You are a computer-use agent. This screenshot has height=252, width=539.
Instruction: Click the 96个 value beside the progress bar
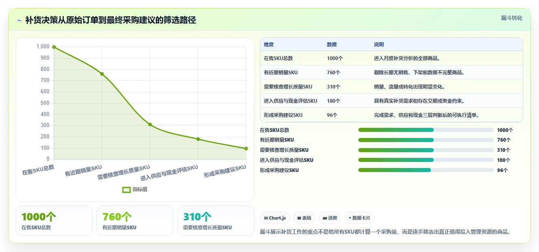[x=502, y=170]
